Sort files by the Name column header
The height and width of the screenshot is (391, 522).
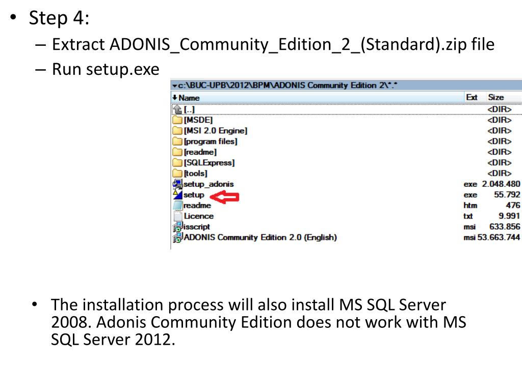click(x=189, y=98)
